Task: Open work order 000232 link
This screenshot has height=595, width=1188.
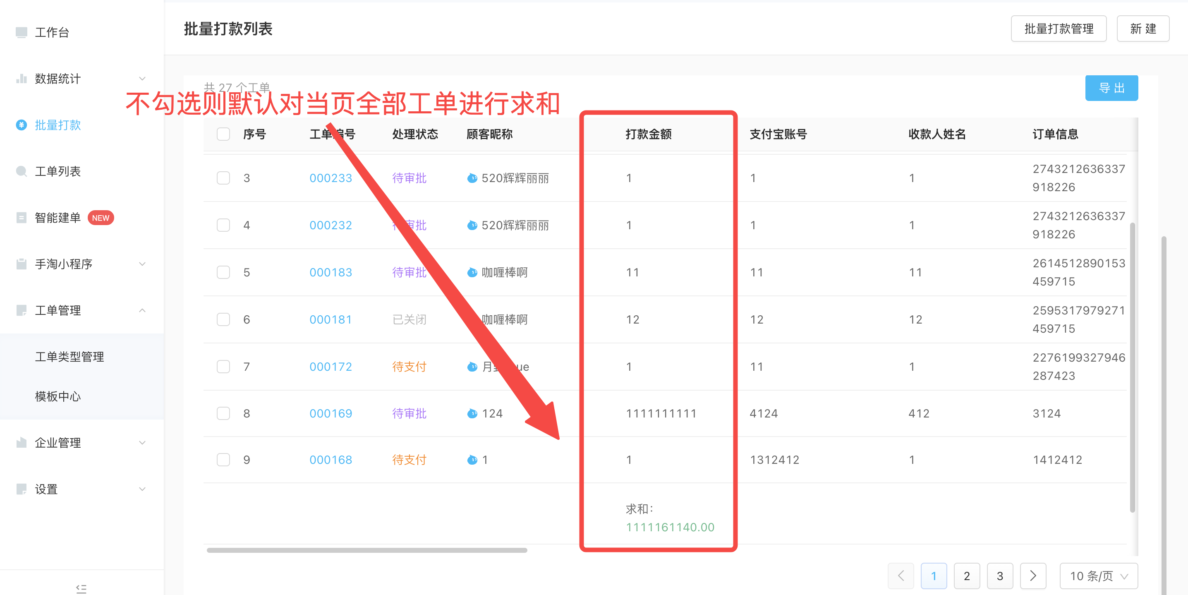Action: click(331, 225)
